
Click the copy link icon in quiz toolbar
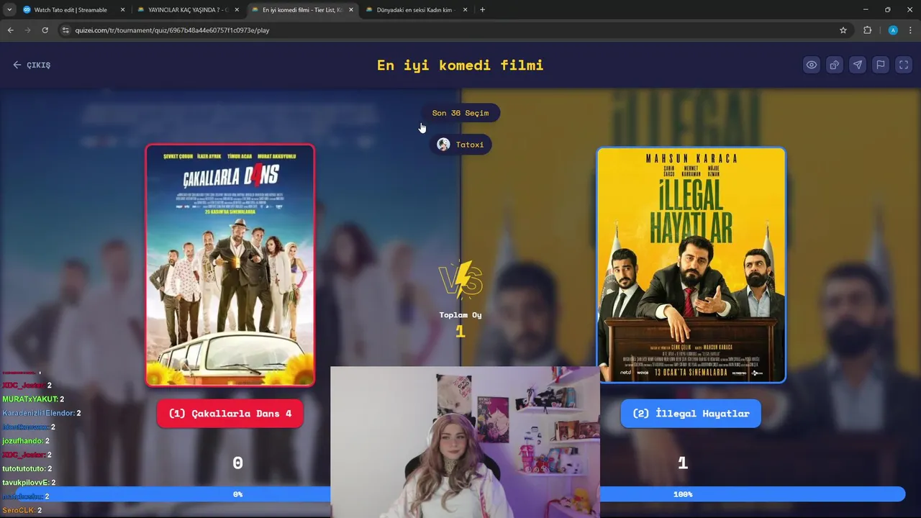click(835, 65)
